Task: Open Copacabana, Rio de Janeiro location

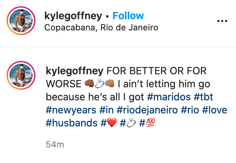Action: click(x=101, y=28)
